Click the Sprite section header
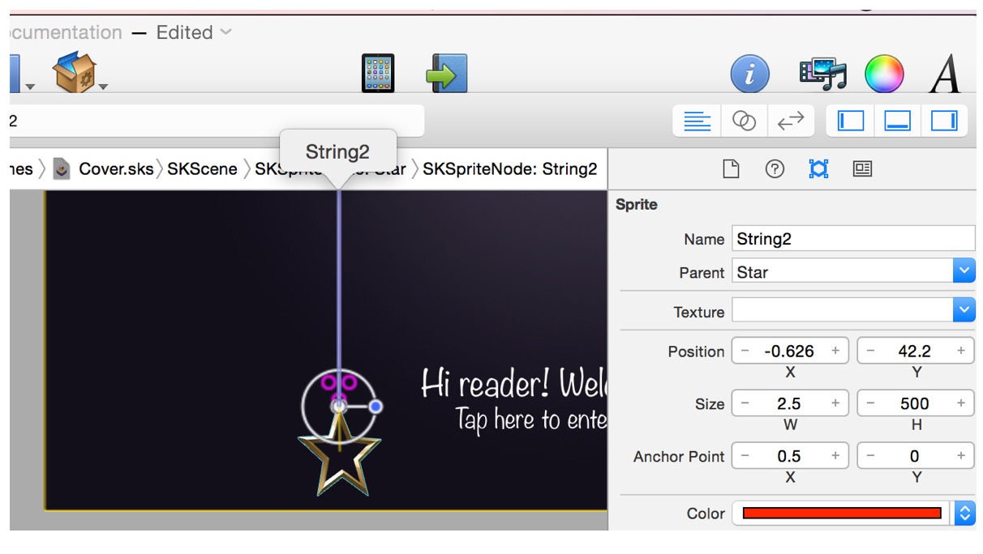The image size is (983, 554). [637, 204]
